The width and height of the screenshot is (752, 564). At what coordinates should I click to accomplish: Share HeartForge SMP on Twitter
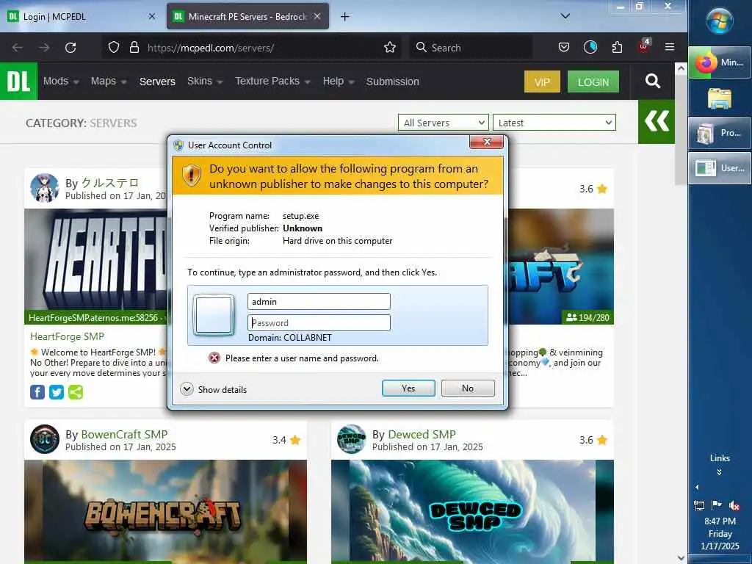click(57, 392)
